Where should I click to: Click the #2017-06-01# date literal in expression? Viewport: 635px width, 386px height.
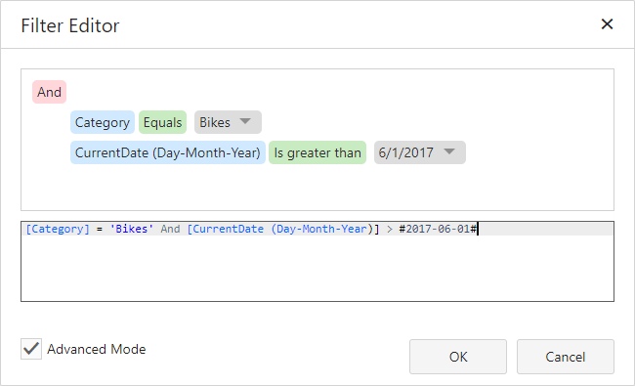[x=439, y=229]
